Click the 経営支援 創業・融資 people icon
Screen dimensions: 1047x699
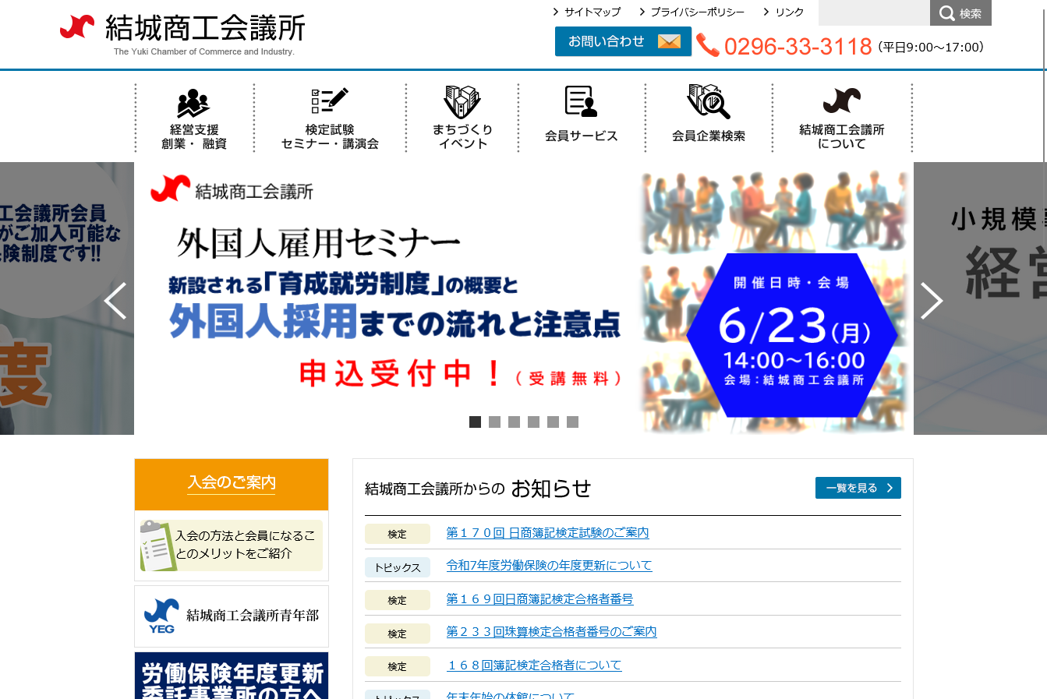[193, 103]
